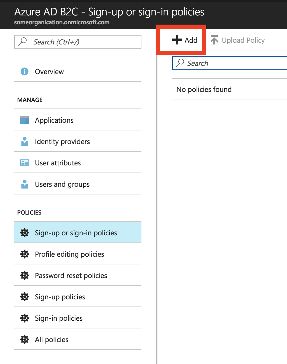Focus the Search (Ctrl+/) sidebar field

pos(78,42)
